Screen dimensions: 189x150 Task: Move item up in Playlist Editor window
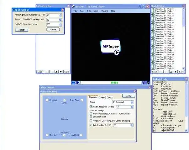point(171,72)
